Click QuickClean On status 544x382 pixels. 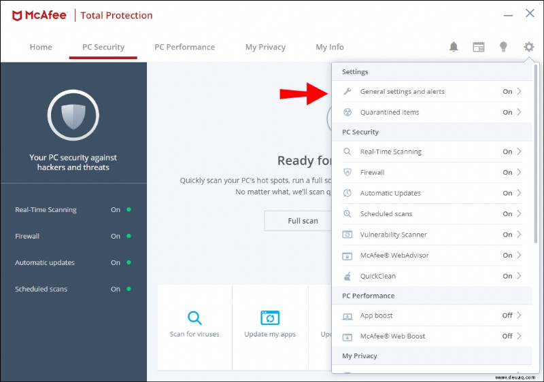coord(507,276)
